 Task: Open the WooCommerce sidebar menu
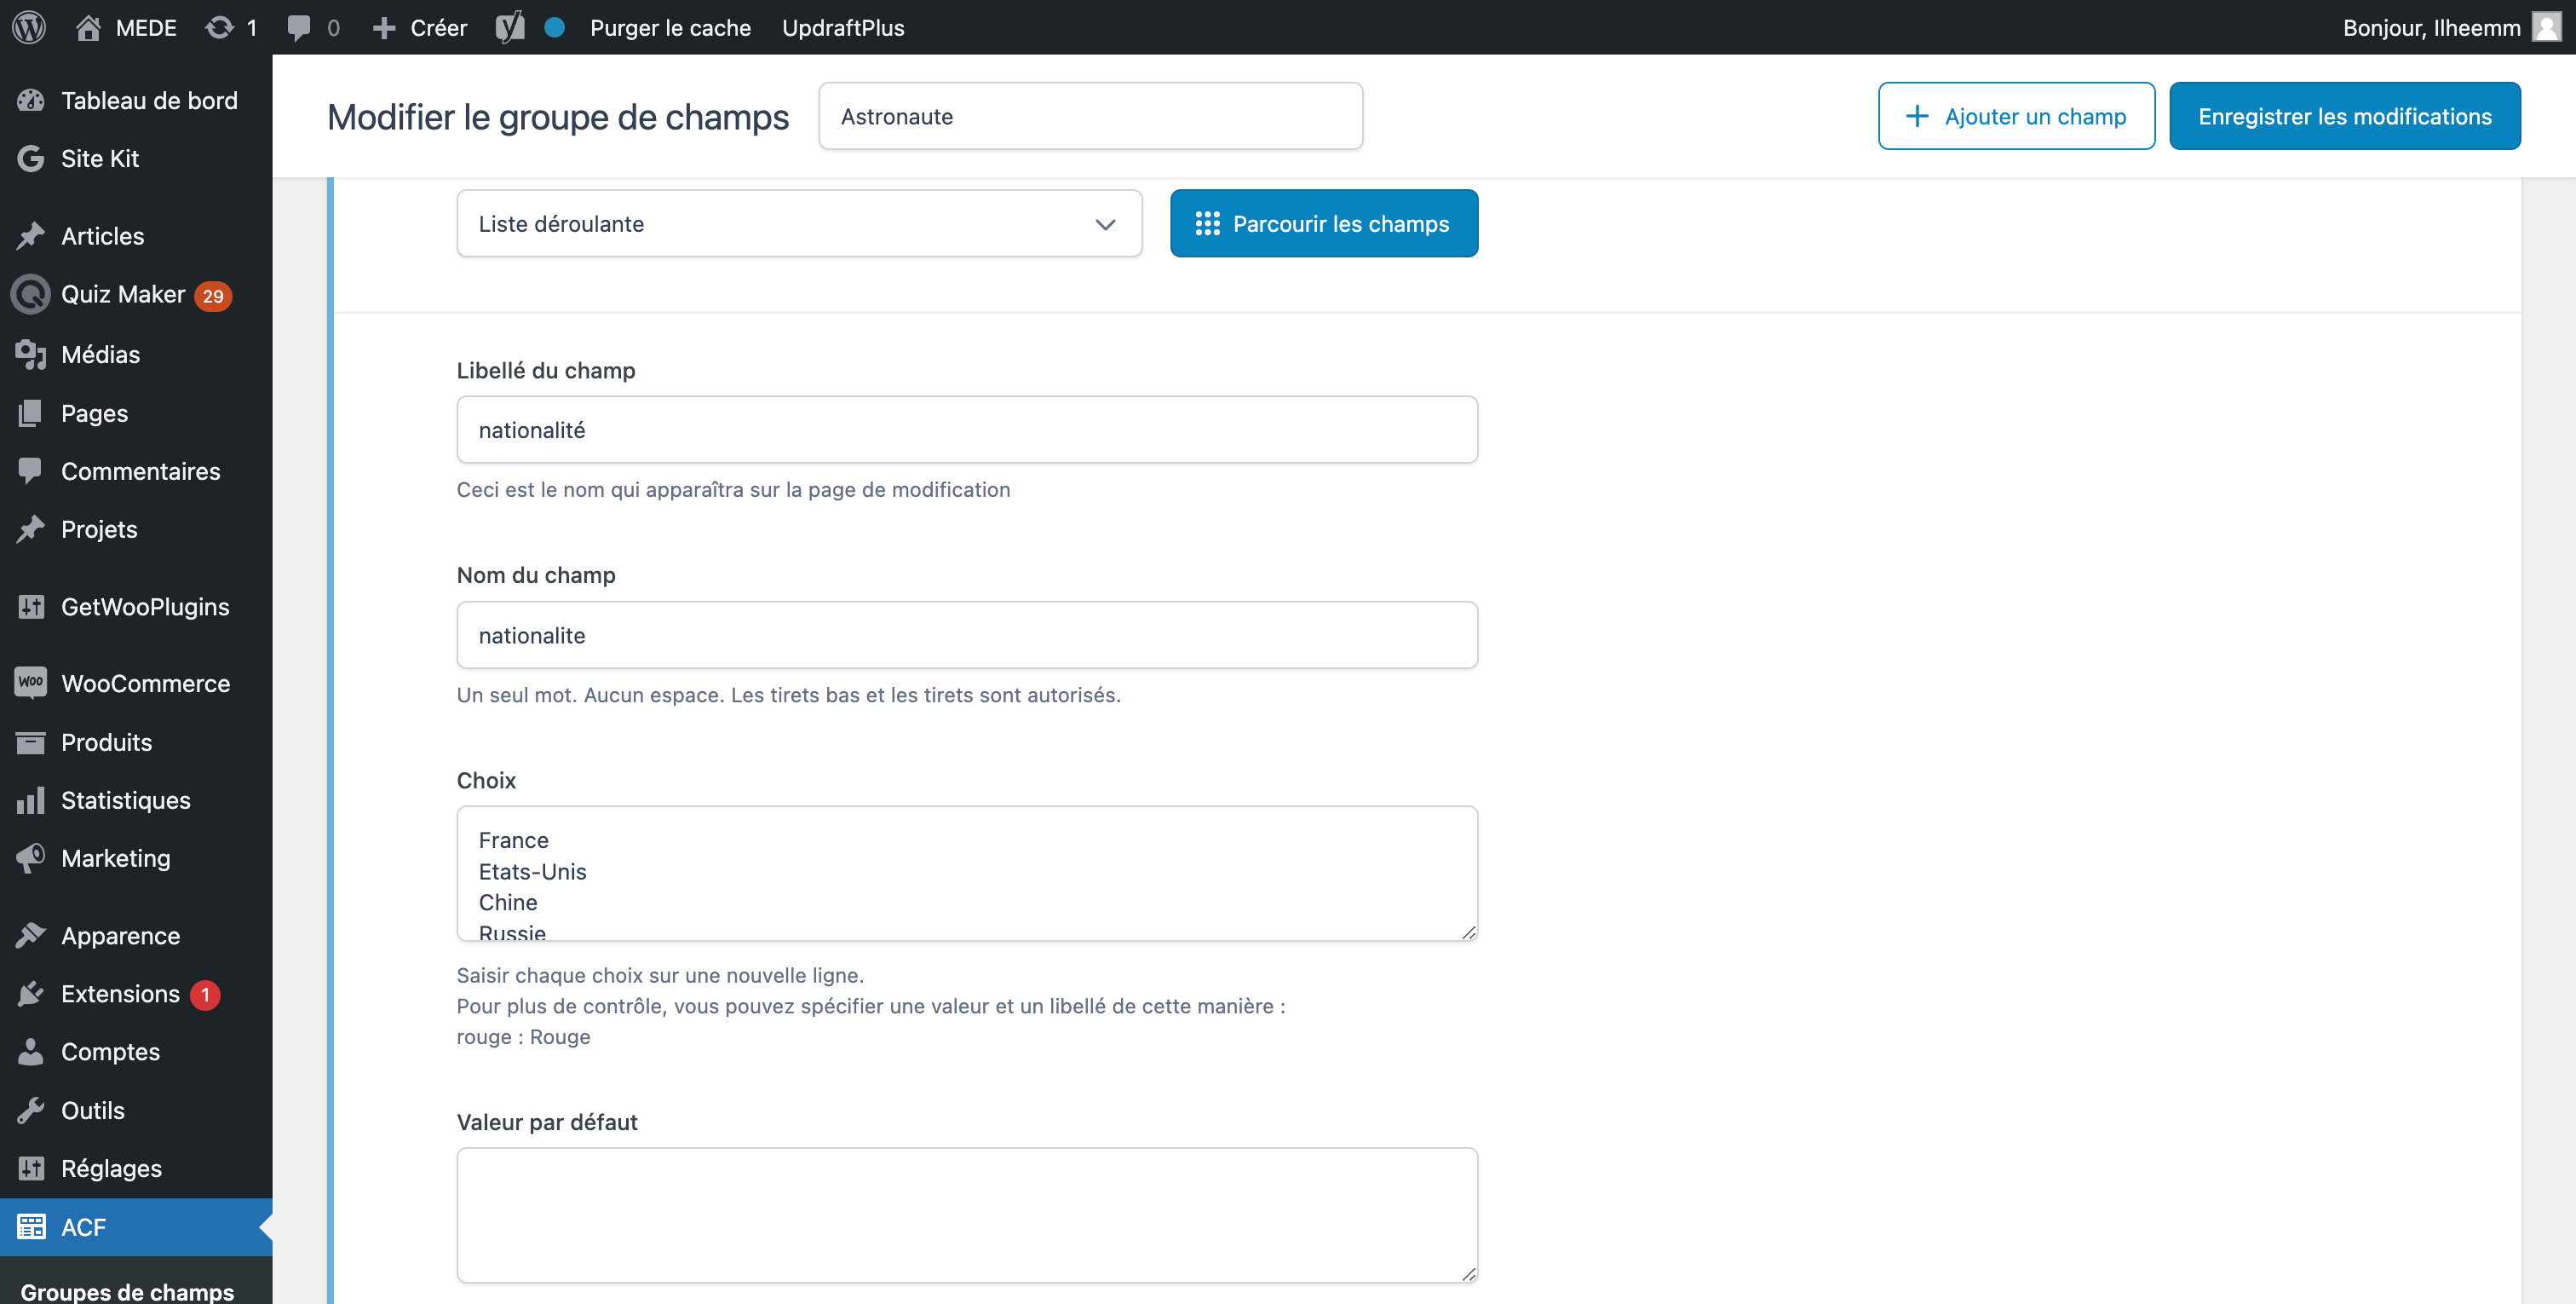click(x=145, y=684)
